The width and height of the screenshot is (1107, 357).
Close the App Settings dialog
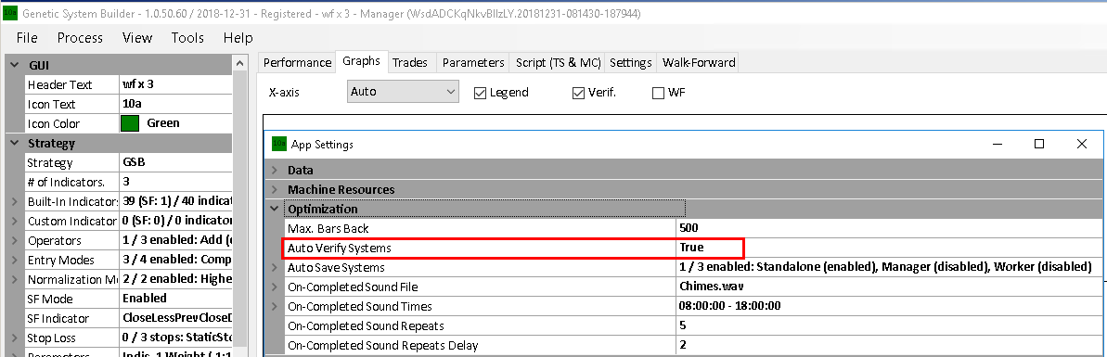pos(1082,144)
